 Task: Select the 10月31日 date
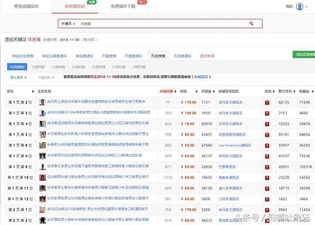(x=139, y=67)
